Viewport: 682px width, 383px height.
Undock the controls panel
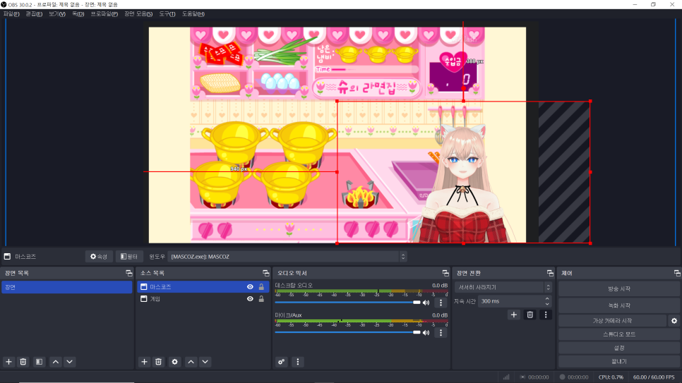coord(677,273)
